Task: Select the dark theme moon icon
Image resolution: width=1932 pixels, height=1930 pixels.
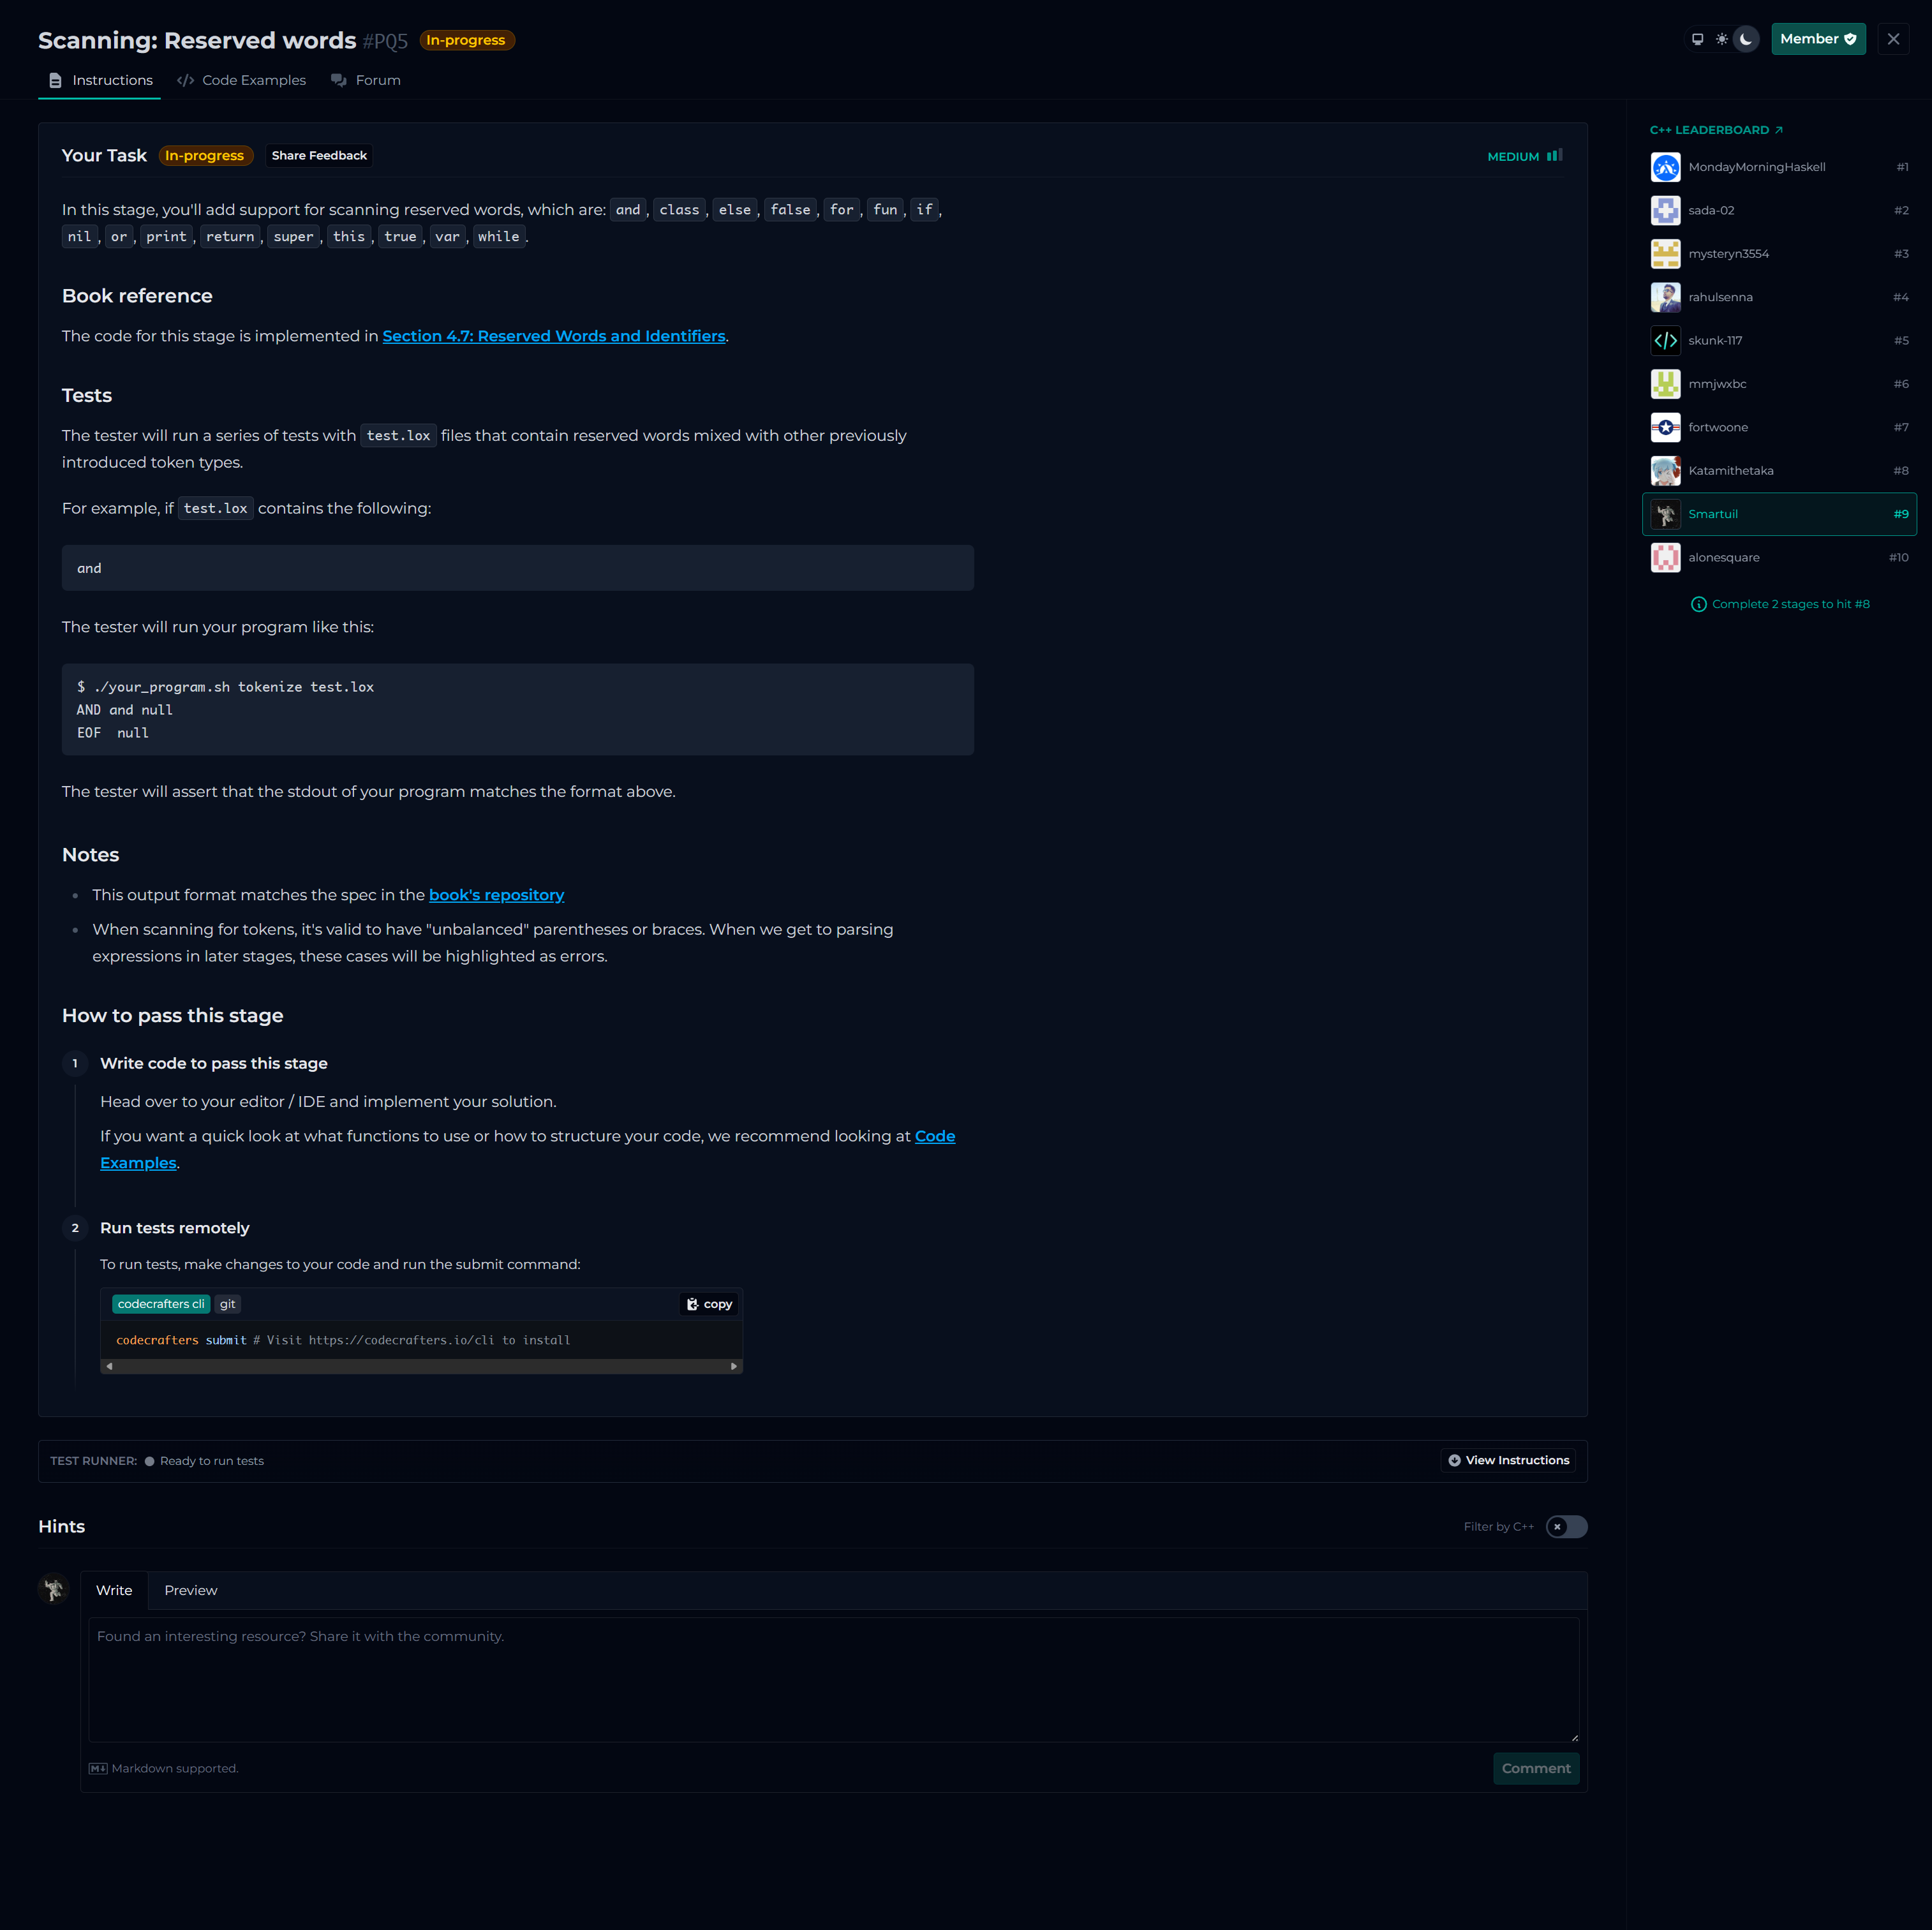Action: coord(1746,39)
